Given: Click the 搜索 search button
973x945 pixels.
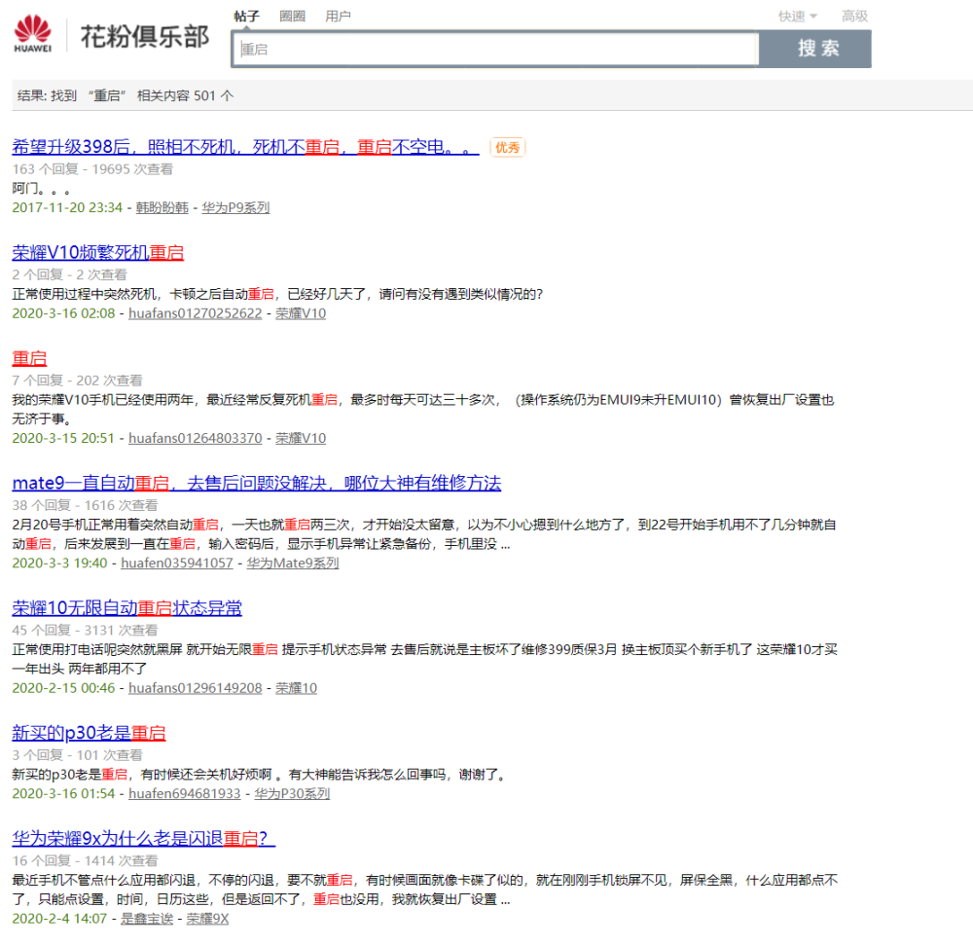Looking at the screenshot, I should click(x=815, y=49).
